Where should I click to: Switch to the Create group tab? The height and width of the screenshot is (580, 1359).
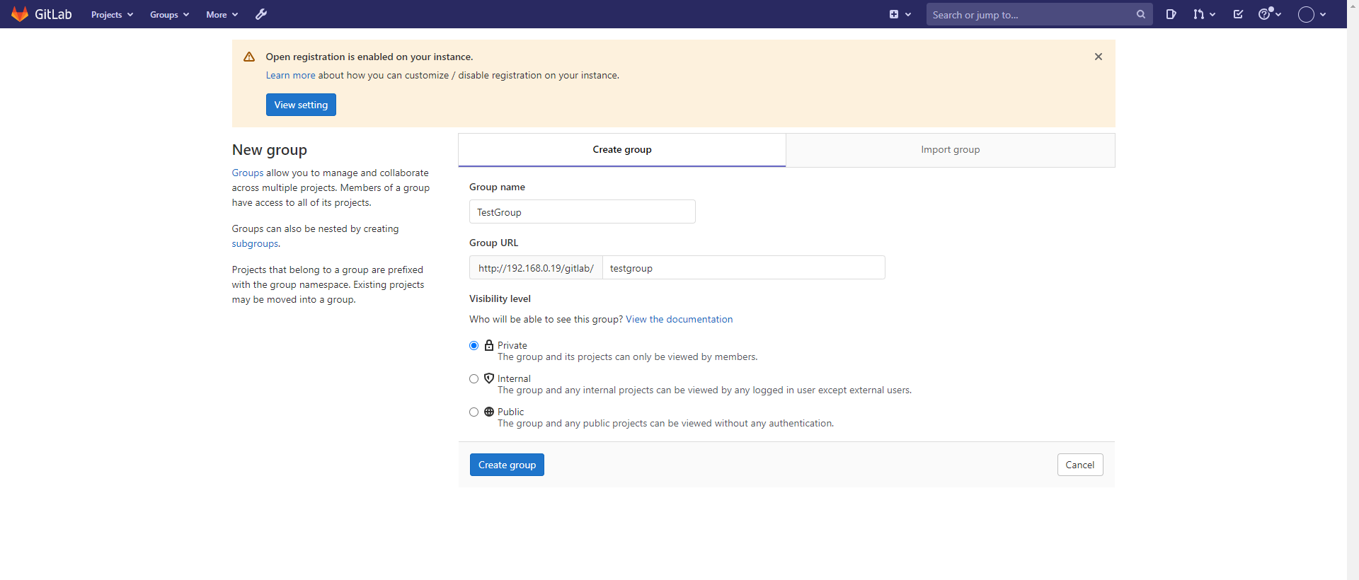click(622, 150)
